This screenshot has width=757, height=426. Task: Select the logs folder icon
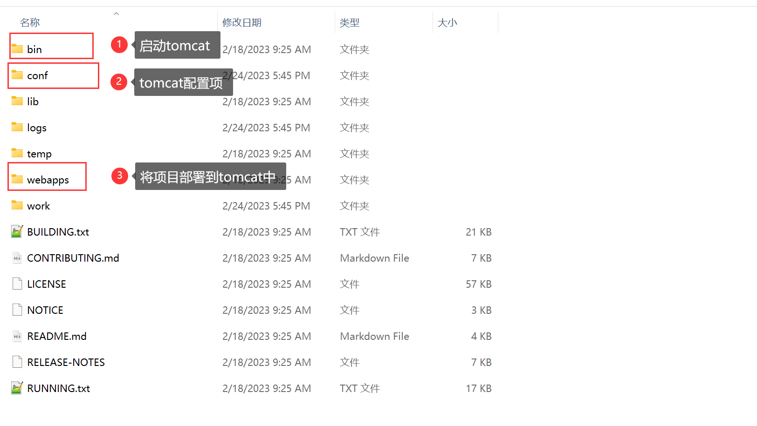click(17, 127)
